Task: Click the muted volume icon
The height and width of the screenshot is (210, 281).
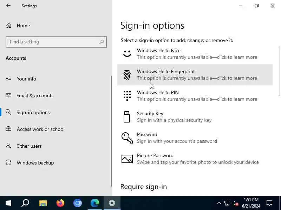Action: [x=235, y=203]
